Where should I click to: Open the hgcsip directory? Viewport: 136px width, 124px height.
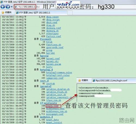44,56
